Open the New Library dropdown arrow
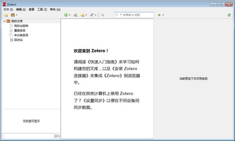Viewport: 235px width, 141px height. 16,15
